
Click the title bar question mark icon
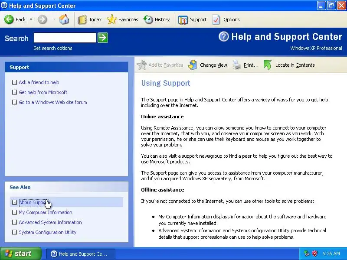coord(4,5)
